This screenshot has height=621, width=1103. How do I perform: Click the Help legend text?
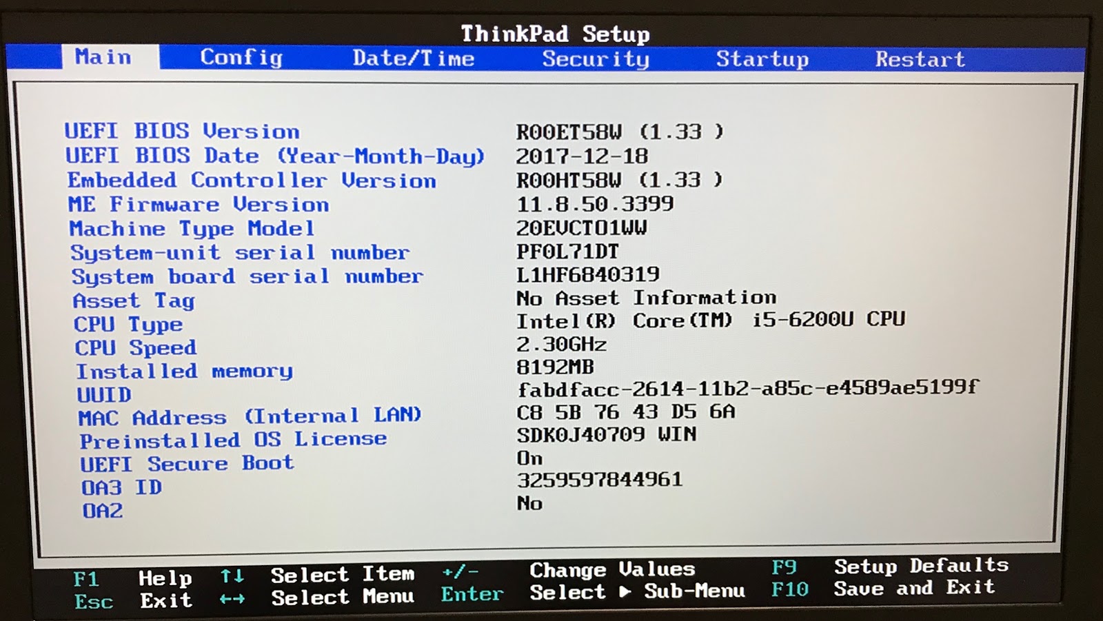[165, 578]
